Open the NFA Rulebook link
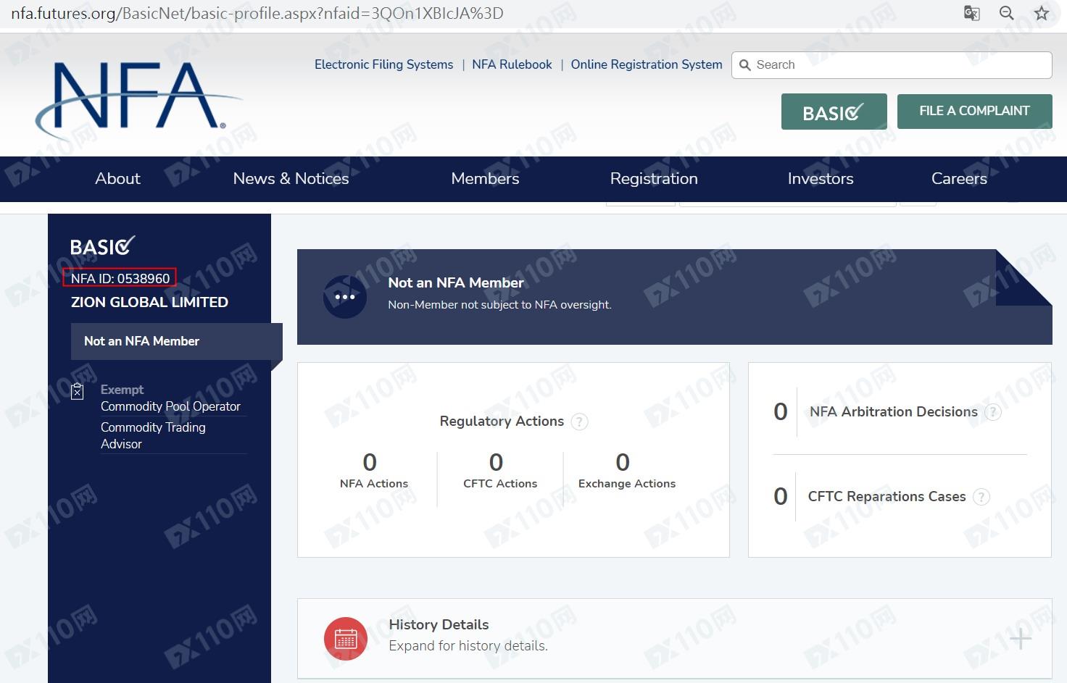Viewport: 1067px width, 683px height. pos(512,64)
